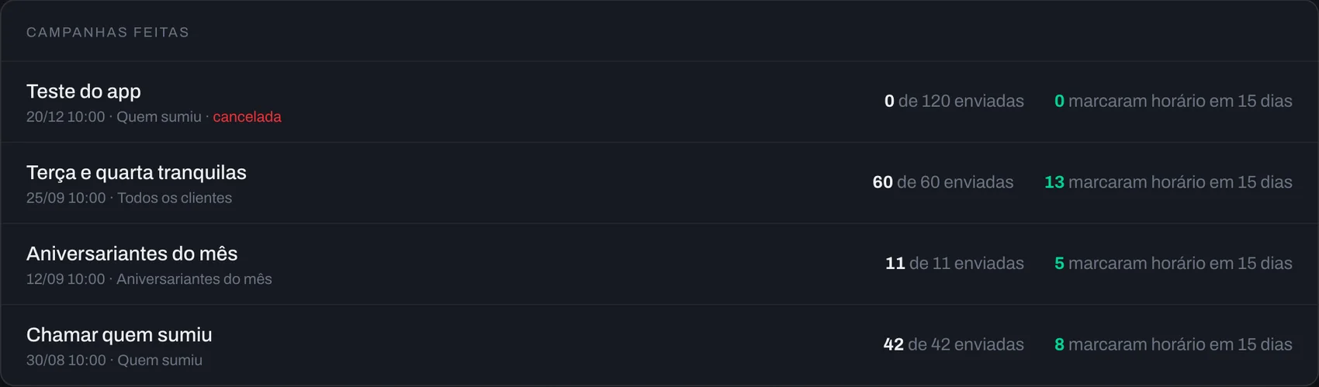Open the Chamar quem sumiu campaign
1319x387 pixels.
pyautogui.click(x=659, y=345)
